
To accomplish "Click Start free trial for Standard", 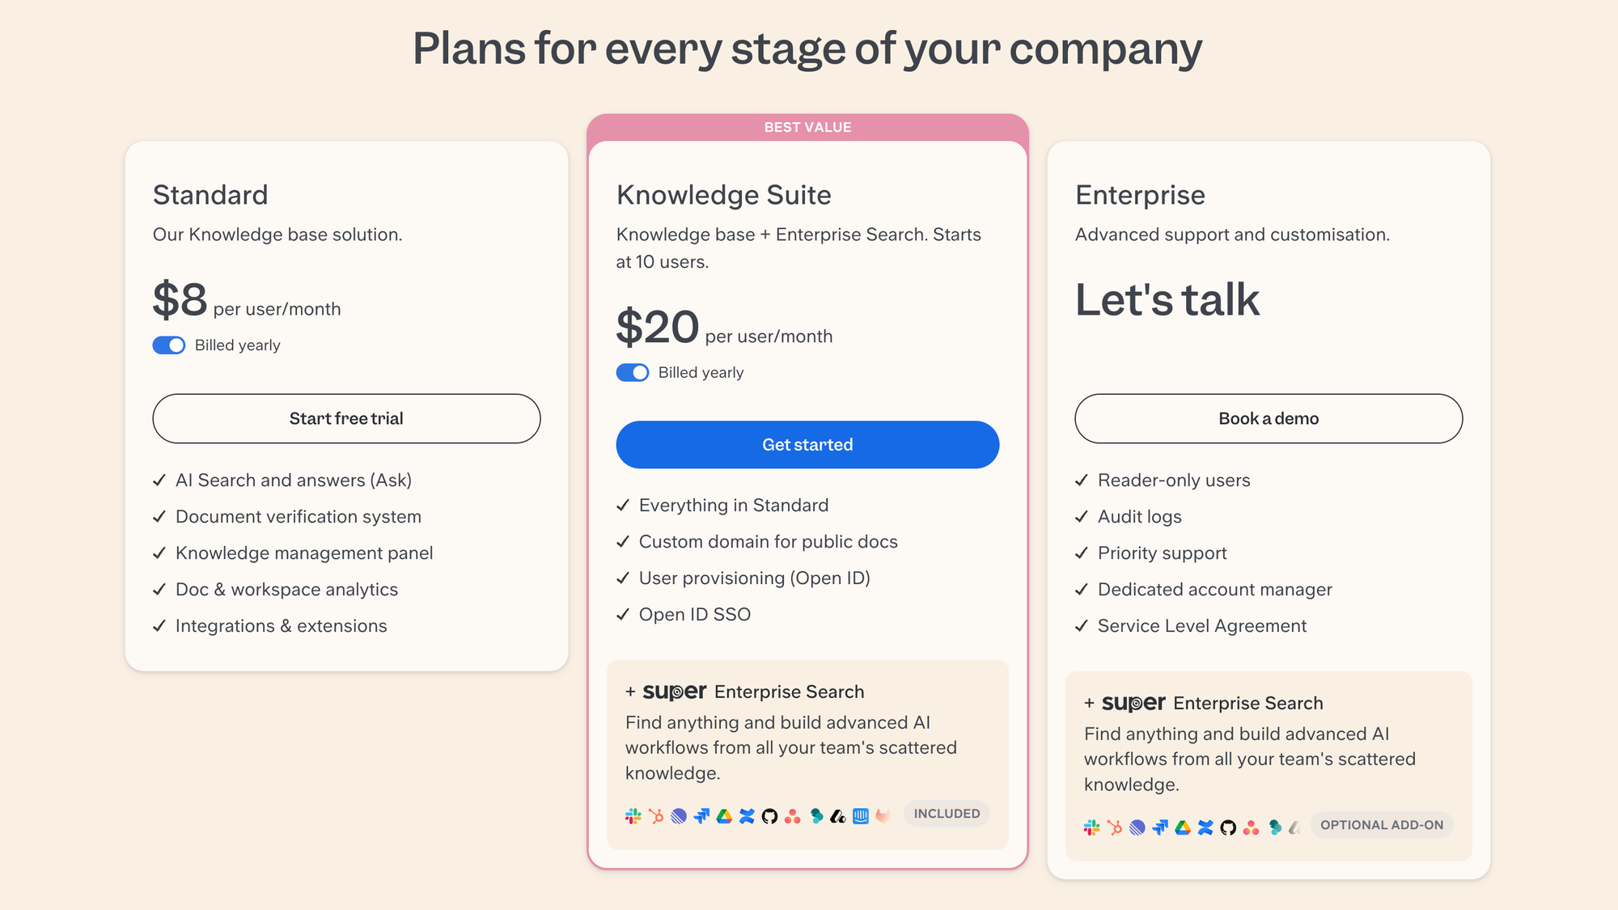I will (x=346, y=418).
